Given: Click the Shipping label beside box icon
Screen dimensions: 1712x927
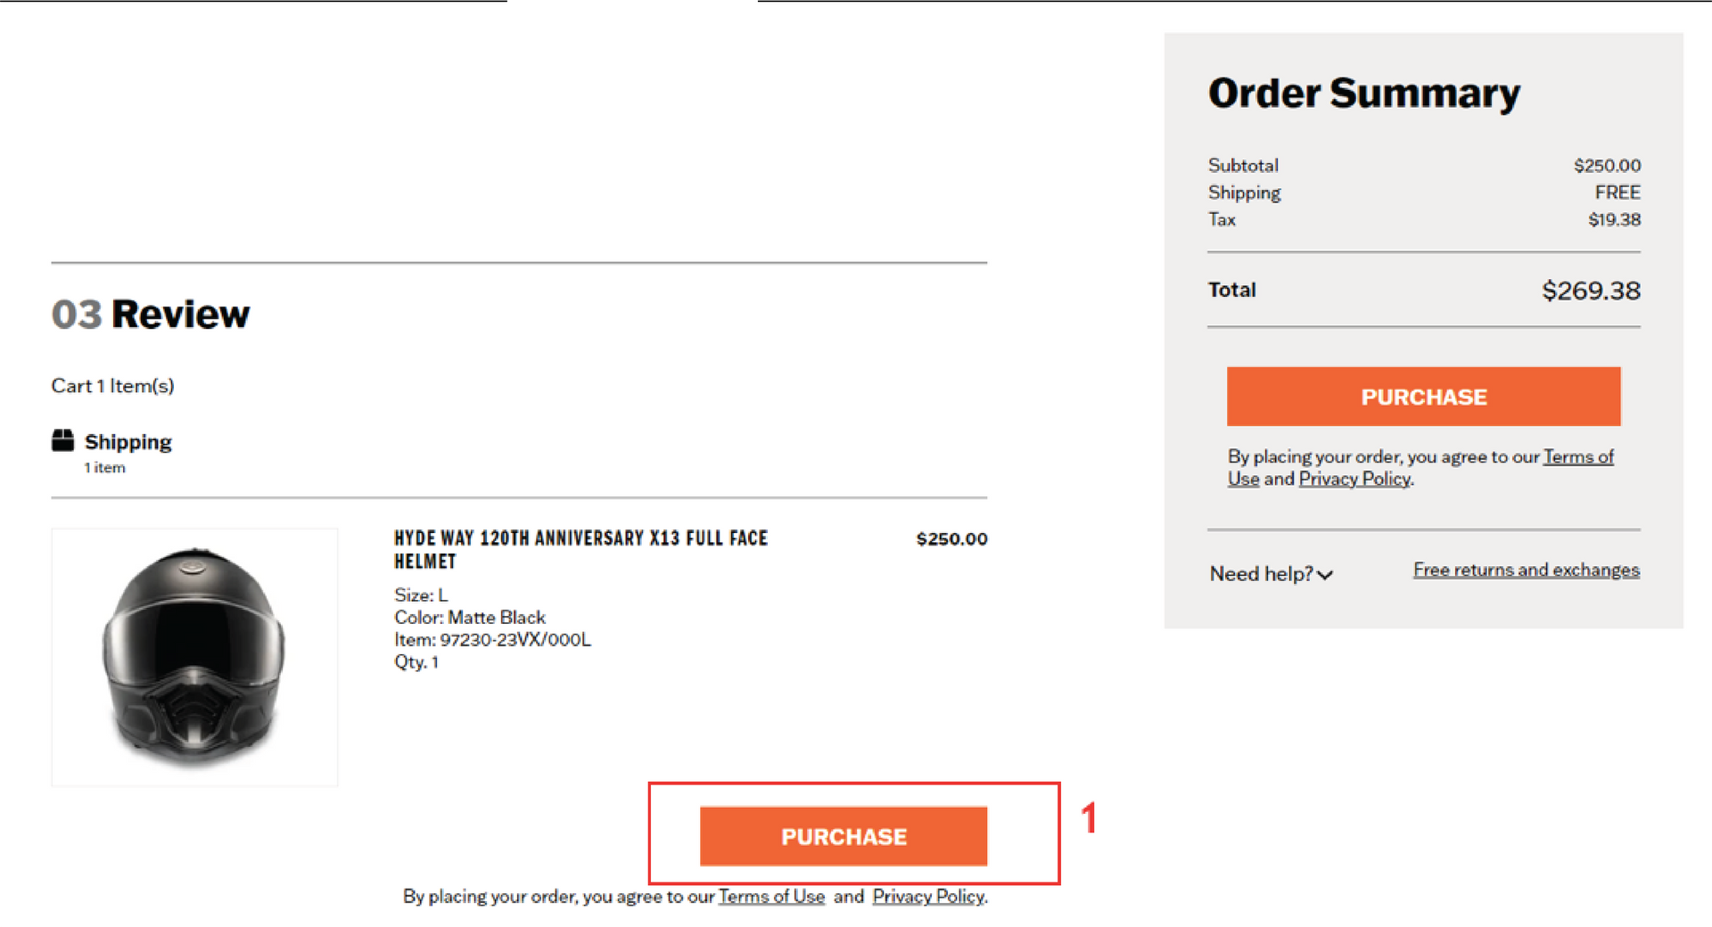Looking at the screenshot, I should click(x=128, y=442).
